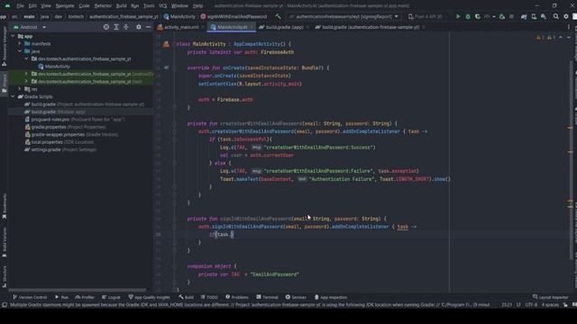The height and width of the screenshot is (324, 577).
Task: Collapse the Gradle Scripts node
Action: coord(13,96)
